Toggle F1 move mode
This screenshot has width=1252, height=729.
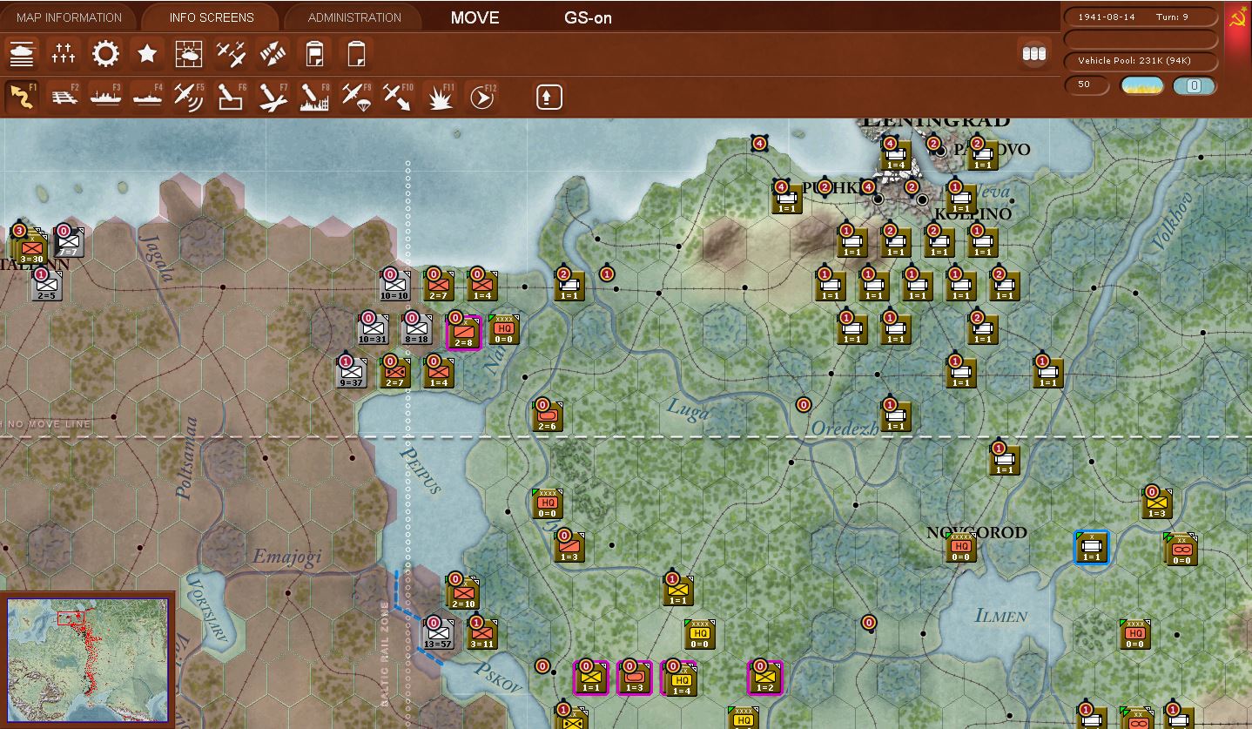22,97
